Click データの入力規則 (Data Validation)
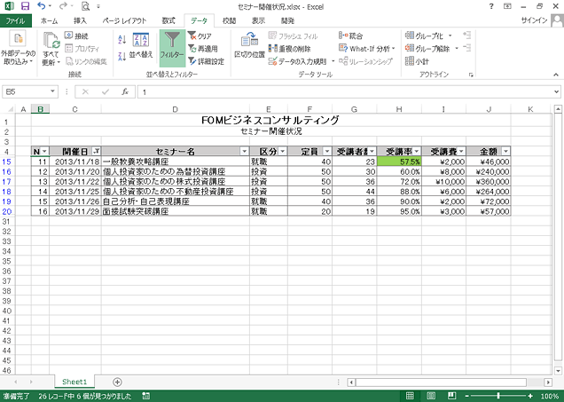The image size is (564, 402). pos(297,61)
